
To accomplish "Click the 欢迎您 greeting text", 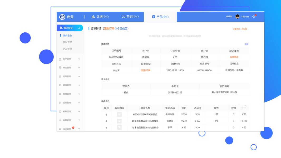I will pyautogui.click(x=229, y=17).
